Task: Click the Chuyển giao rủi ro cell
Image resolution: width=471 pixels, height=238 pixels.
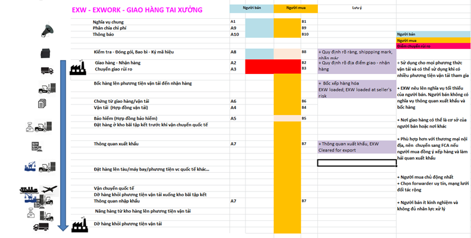Action: tap(114, 69)
